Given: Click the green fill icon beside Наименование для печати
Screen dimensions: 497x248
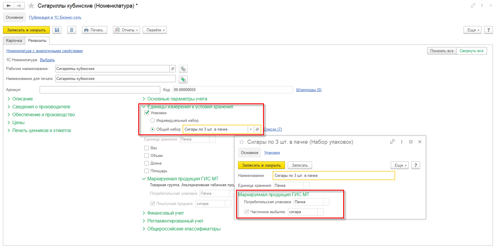Looking at the screenshot, I should click(x=183, y=79).
